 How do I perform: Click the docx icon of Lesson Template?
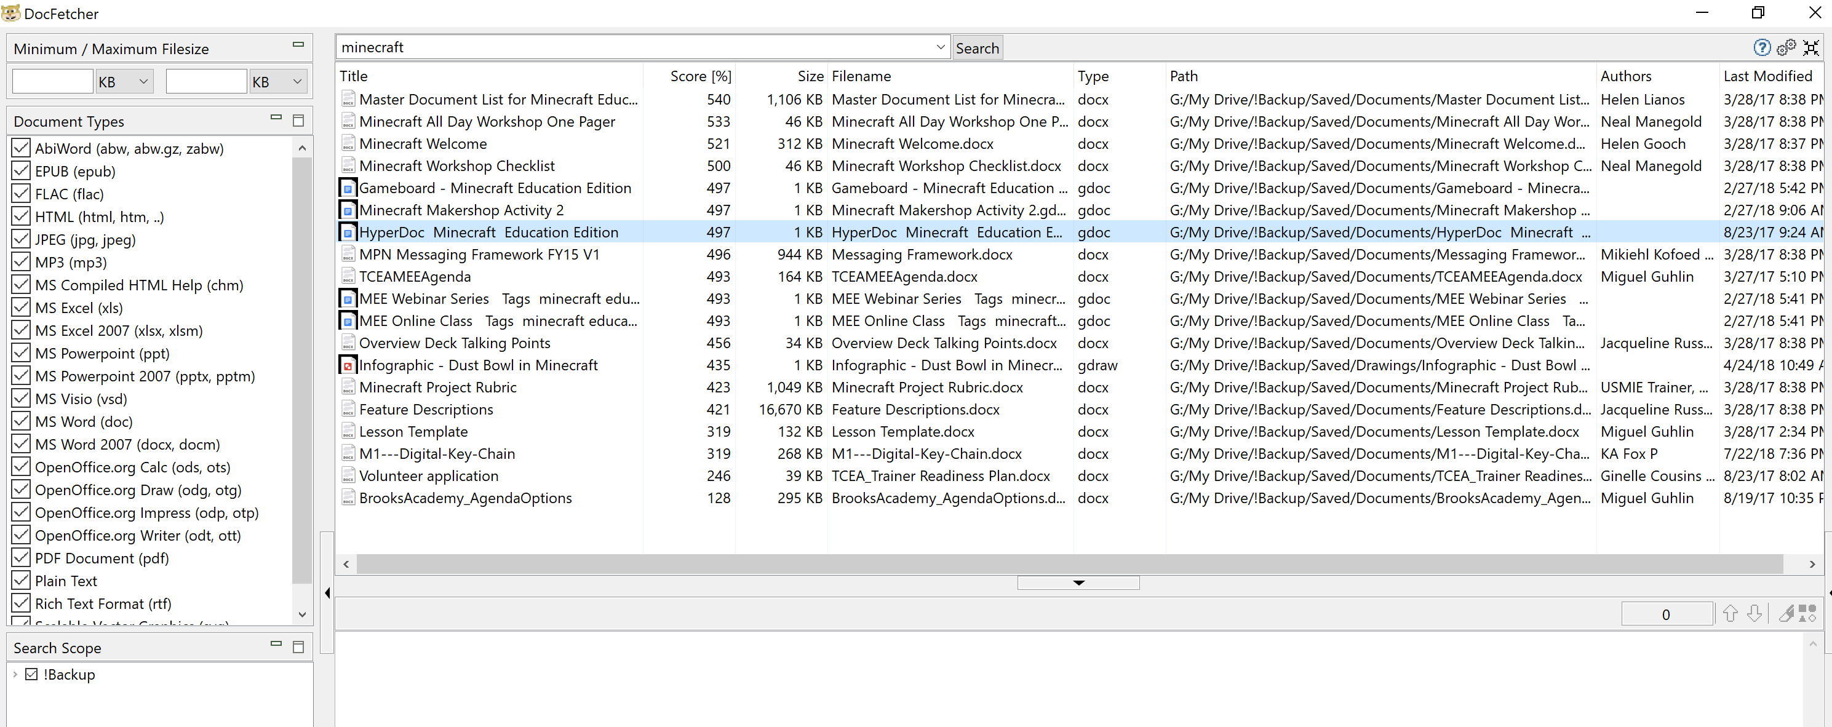348,432
